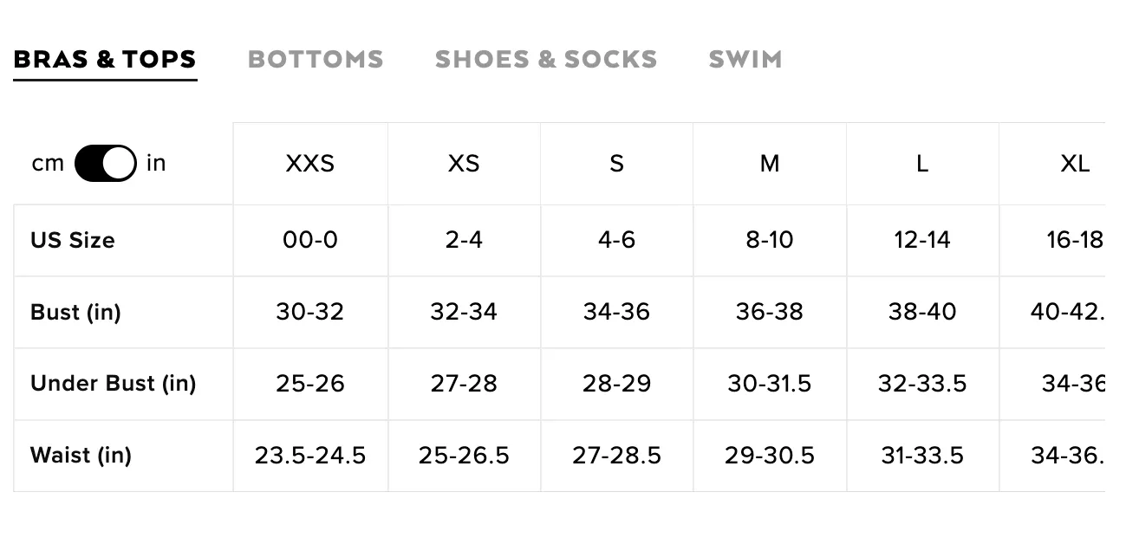This screenshot has height=544, width=1139.
Task: Switch to the Bottoms tab
Action: [316, 60]
